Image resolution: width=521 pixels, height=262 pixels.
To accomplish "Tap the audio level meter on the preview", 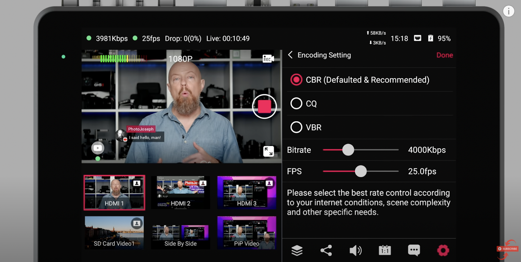I will 124,59.
